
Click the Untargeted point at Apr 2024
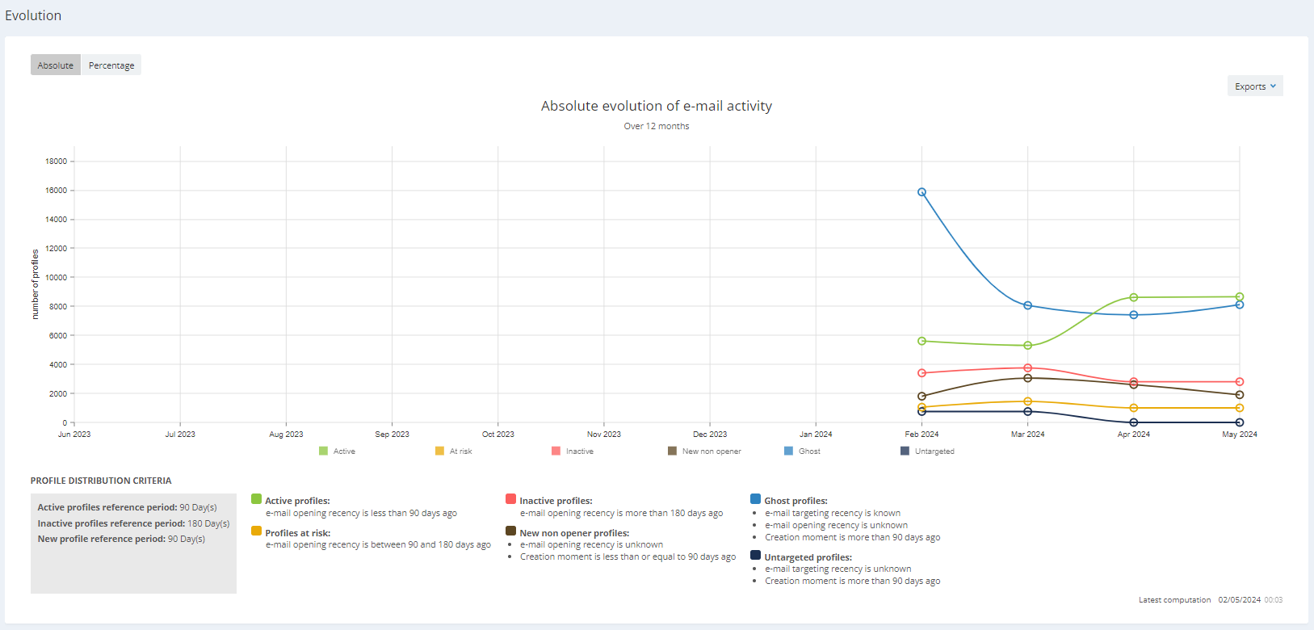click(x=1134, y=422)
